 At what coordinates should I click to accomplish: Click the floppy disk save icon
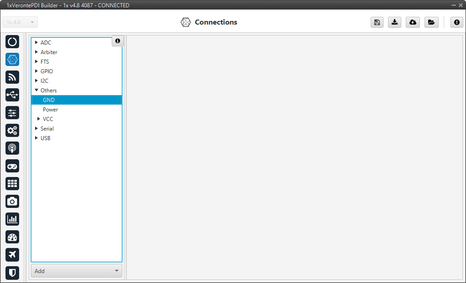click(x=377, y=22)
